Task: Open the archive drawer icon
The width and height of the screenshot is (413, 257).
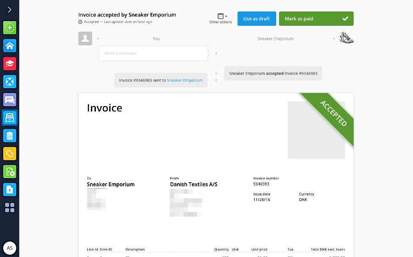Action: pos(10,117)
